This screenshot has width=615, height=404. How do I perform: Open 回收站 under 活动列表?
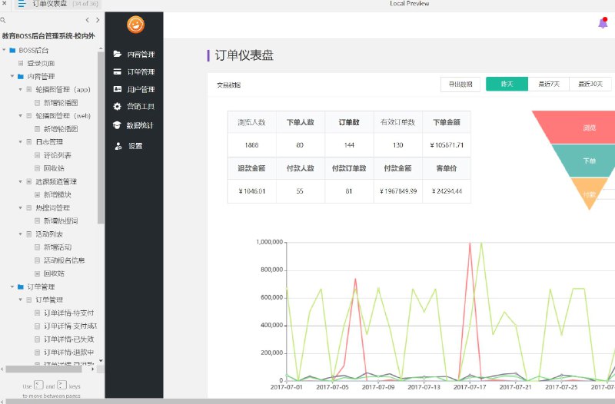pyautogui.click(x=54, y=273)
